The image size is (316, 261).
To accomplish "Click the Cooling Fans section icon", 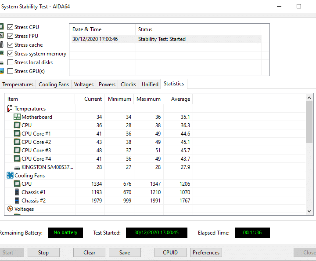I will pos(10,176).
